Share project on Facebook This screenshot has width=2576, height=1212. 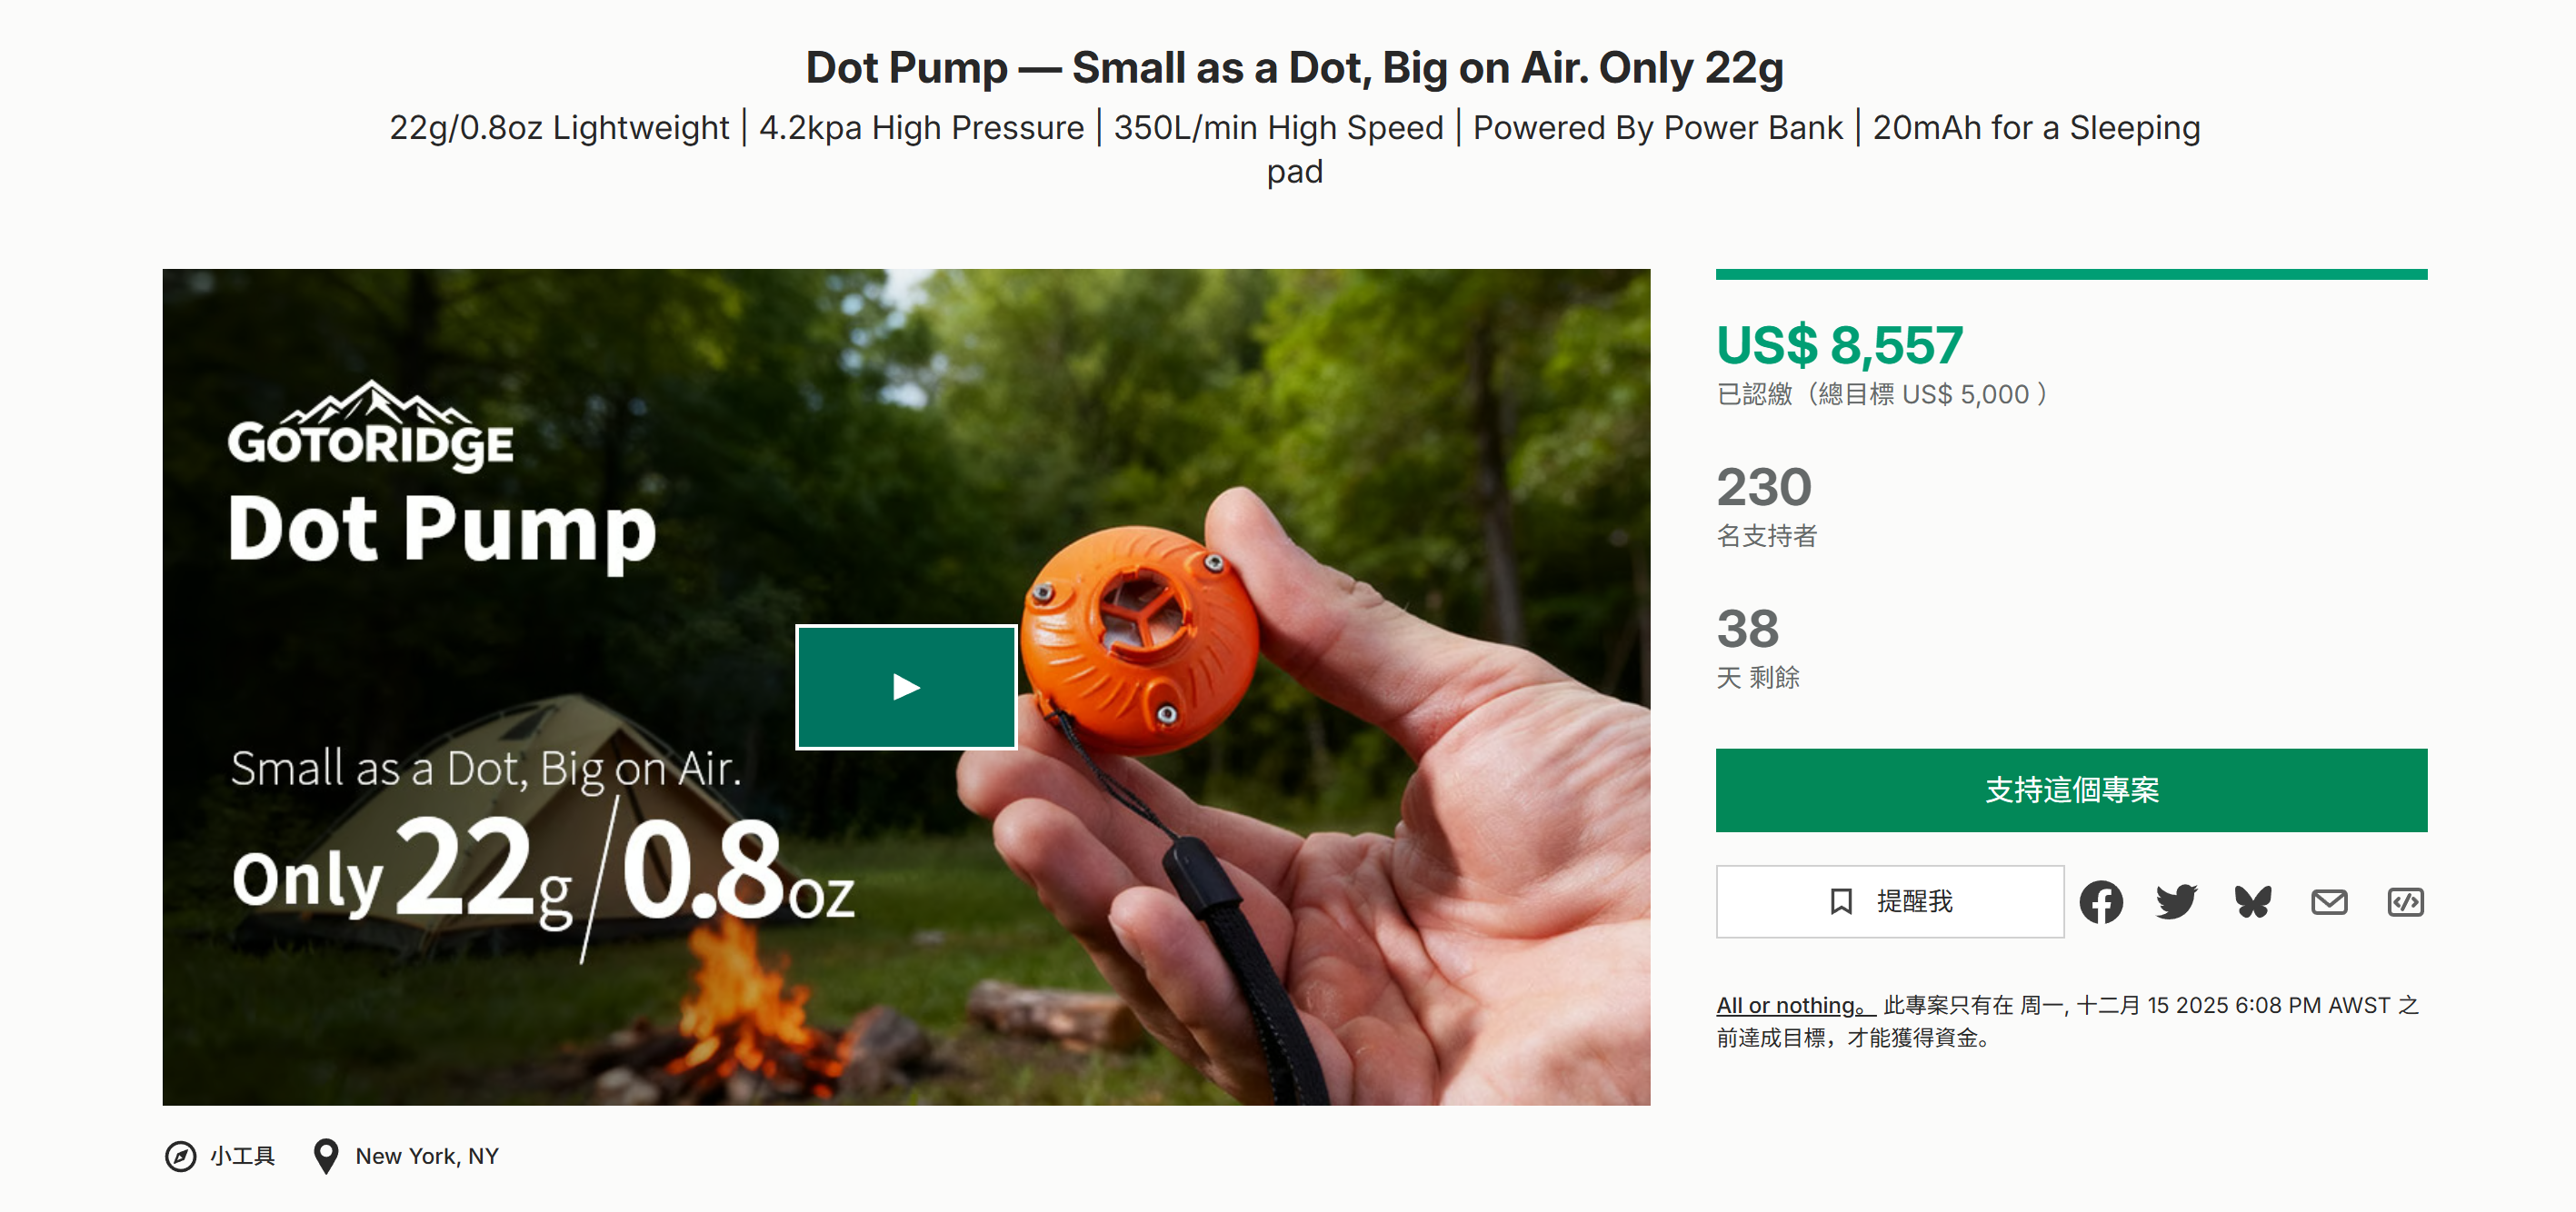2101,902
